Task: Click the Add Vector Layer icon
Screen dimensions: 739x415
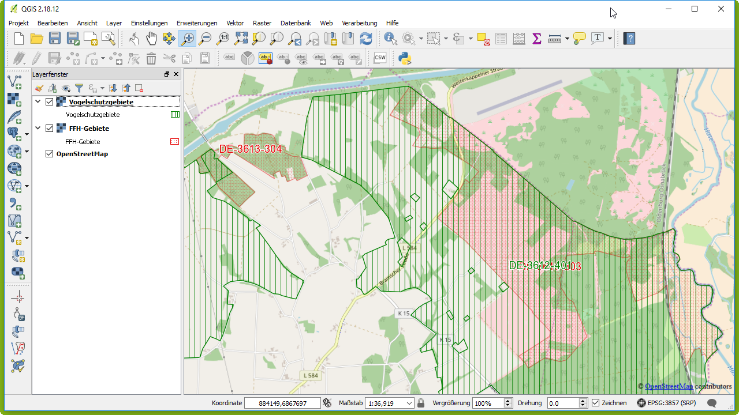Action: (x=14, y=82)
